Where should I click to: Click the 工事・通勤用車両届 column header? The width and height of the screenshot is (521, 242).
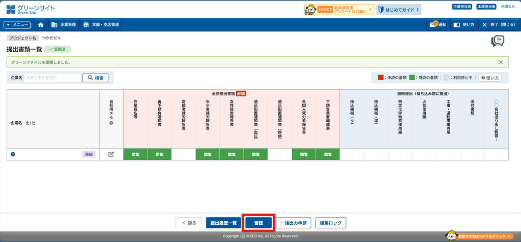[448, 122]
